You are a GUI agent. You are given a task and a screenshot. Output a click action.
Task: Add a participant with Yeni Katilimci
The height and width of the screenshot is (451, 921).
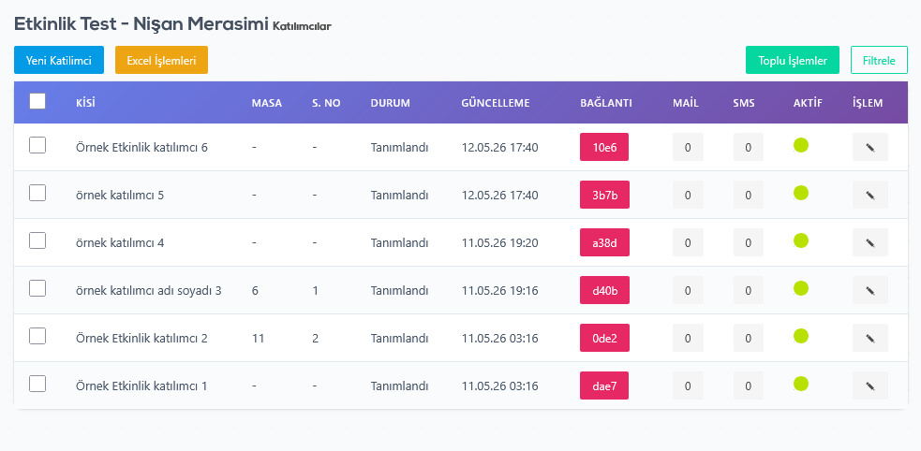[59, 61]
